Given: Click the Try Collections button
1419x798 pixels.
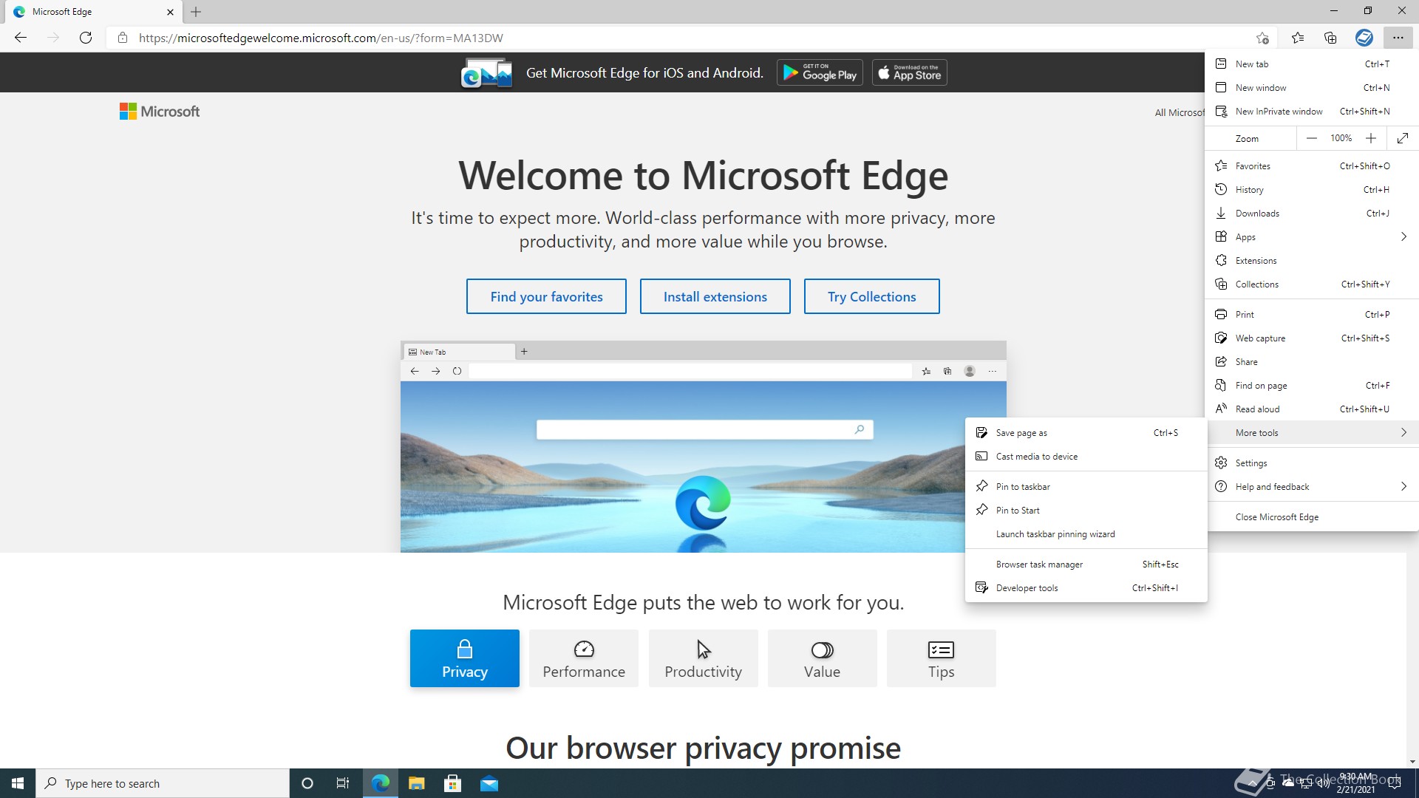Looking at the screenshot, I should click(x=871, y=296).
